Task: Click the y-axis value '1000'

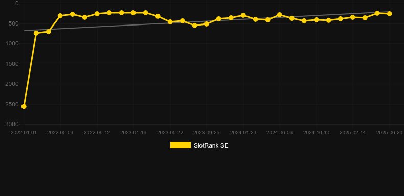Action: [x=12, y=43]
